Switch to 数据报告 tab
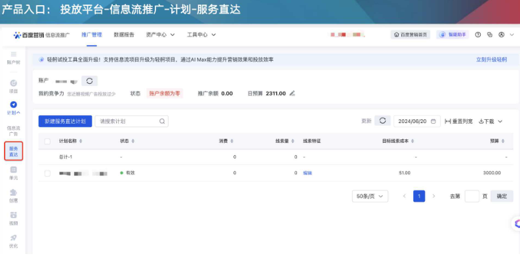 coord(124,35)
